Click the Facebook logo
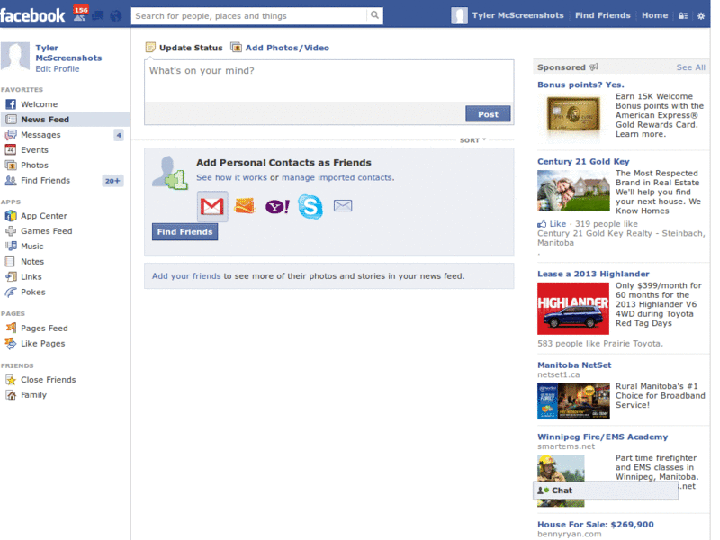720x540 pixels. click(x=32, y=15)
